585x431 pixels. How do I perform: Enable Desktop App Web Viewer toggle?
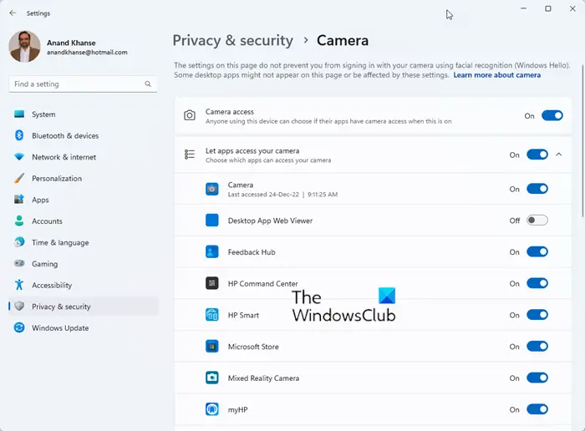tap(537, 221)
